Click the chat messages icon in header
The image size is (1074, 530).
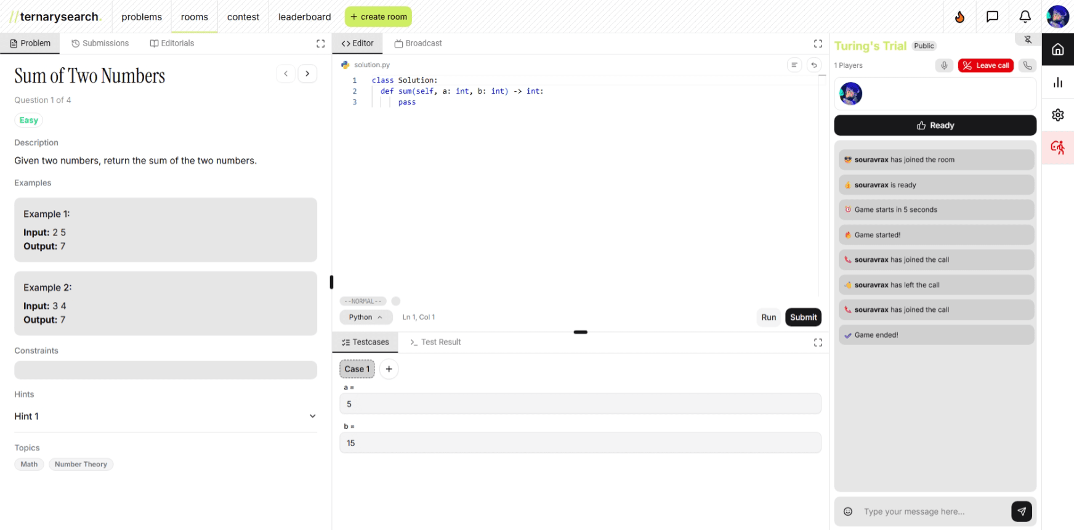pos(992,17)
